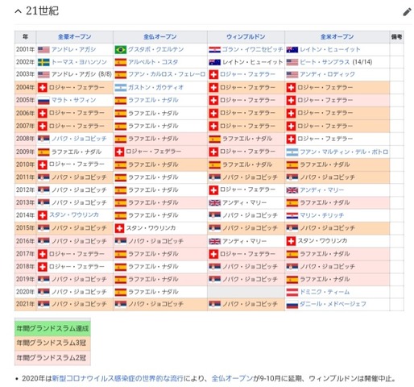Click the Russia flag beside マラト・サフィン
414x387 pixels.
(x=43, y=100)
